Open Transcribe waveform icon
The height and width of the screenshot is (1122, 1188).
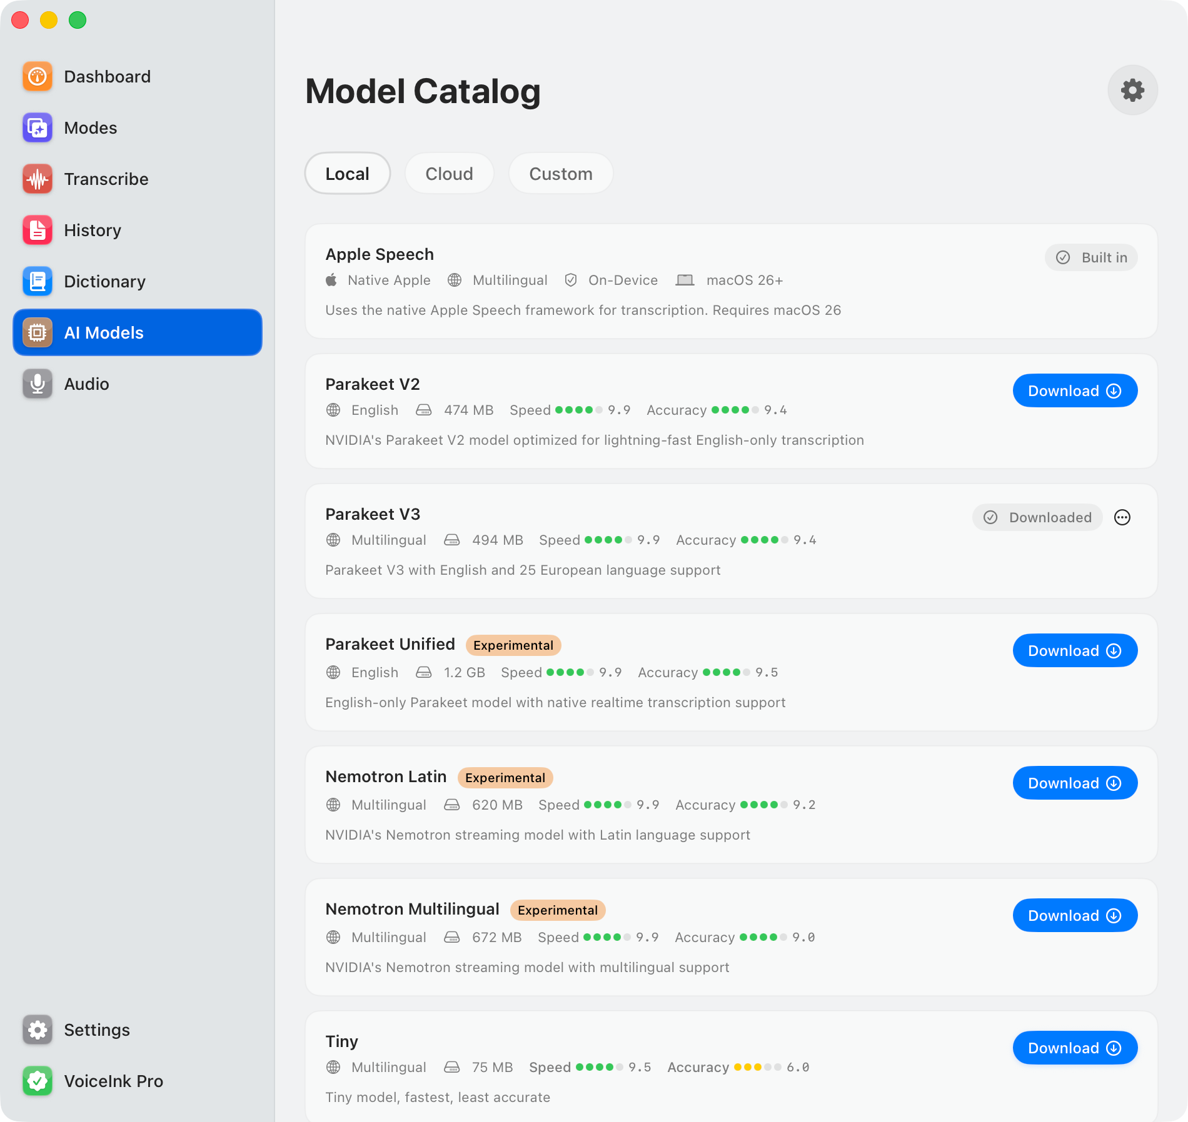(38, 179)
